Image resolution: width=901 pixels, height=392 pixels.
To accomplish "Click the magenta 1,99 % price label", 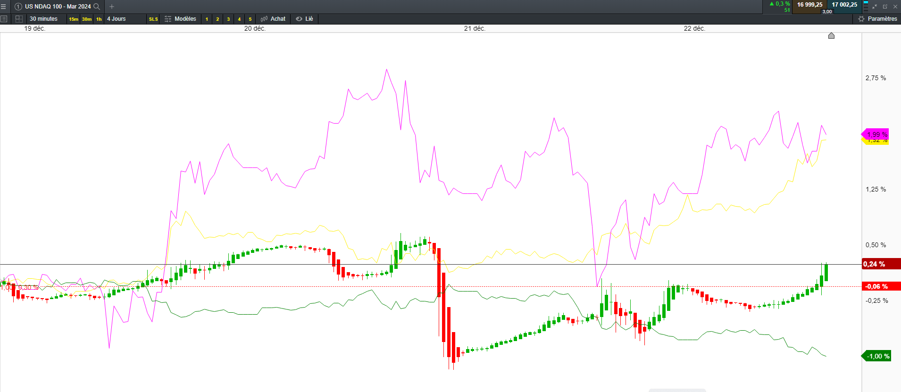I will [x=876, y=134].
